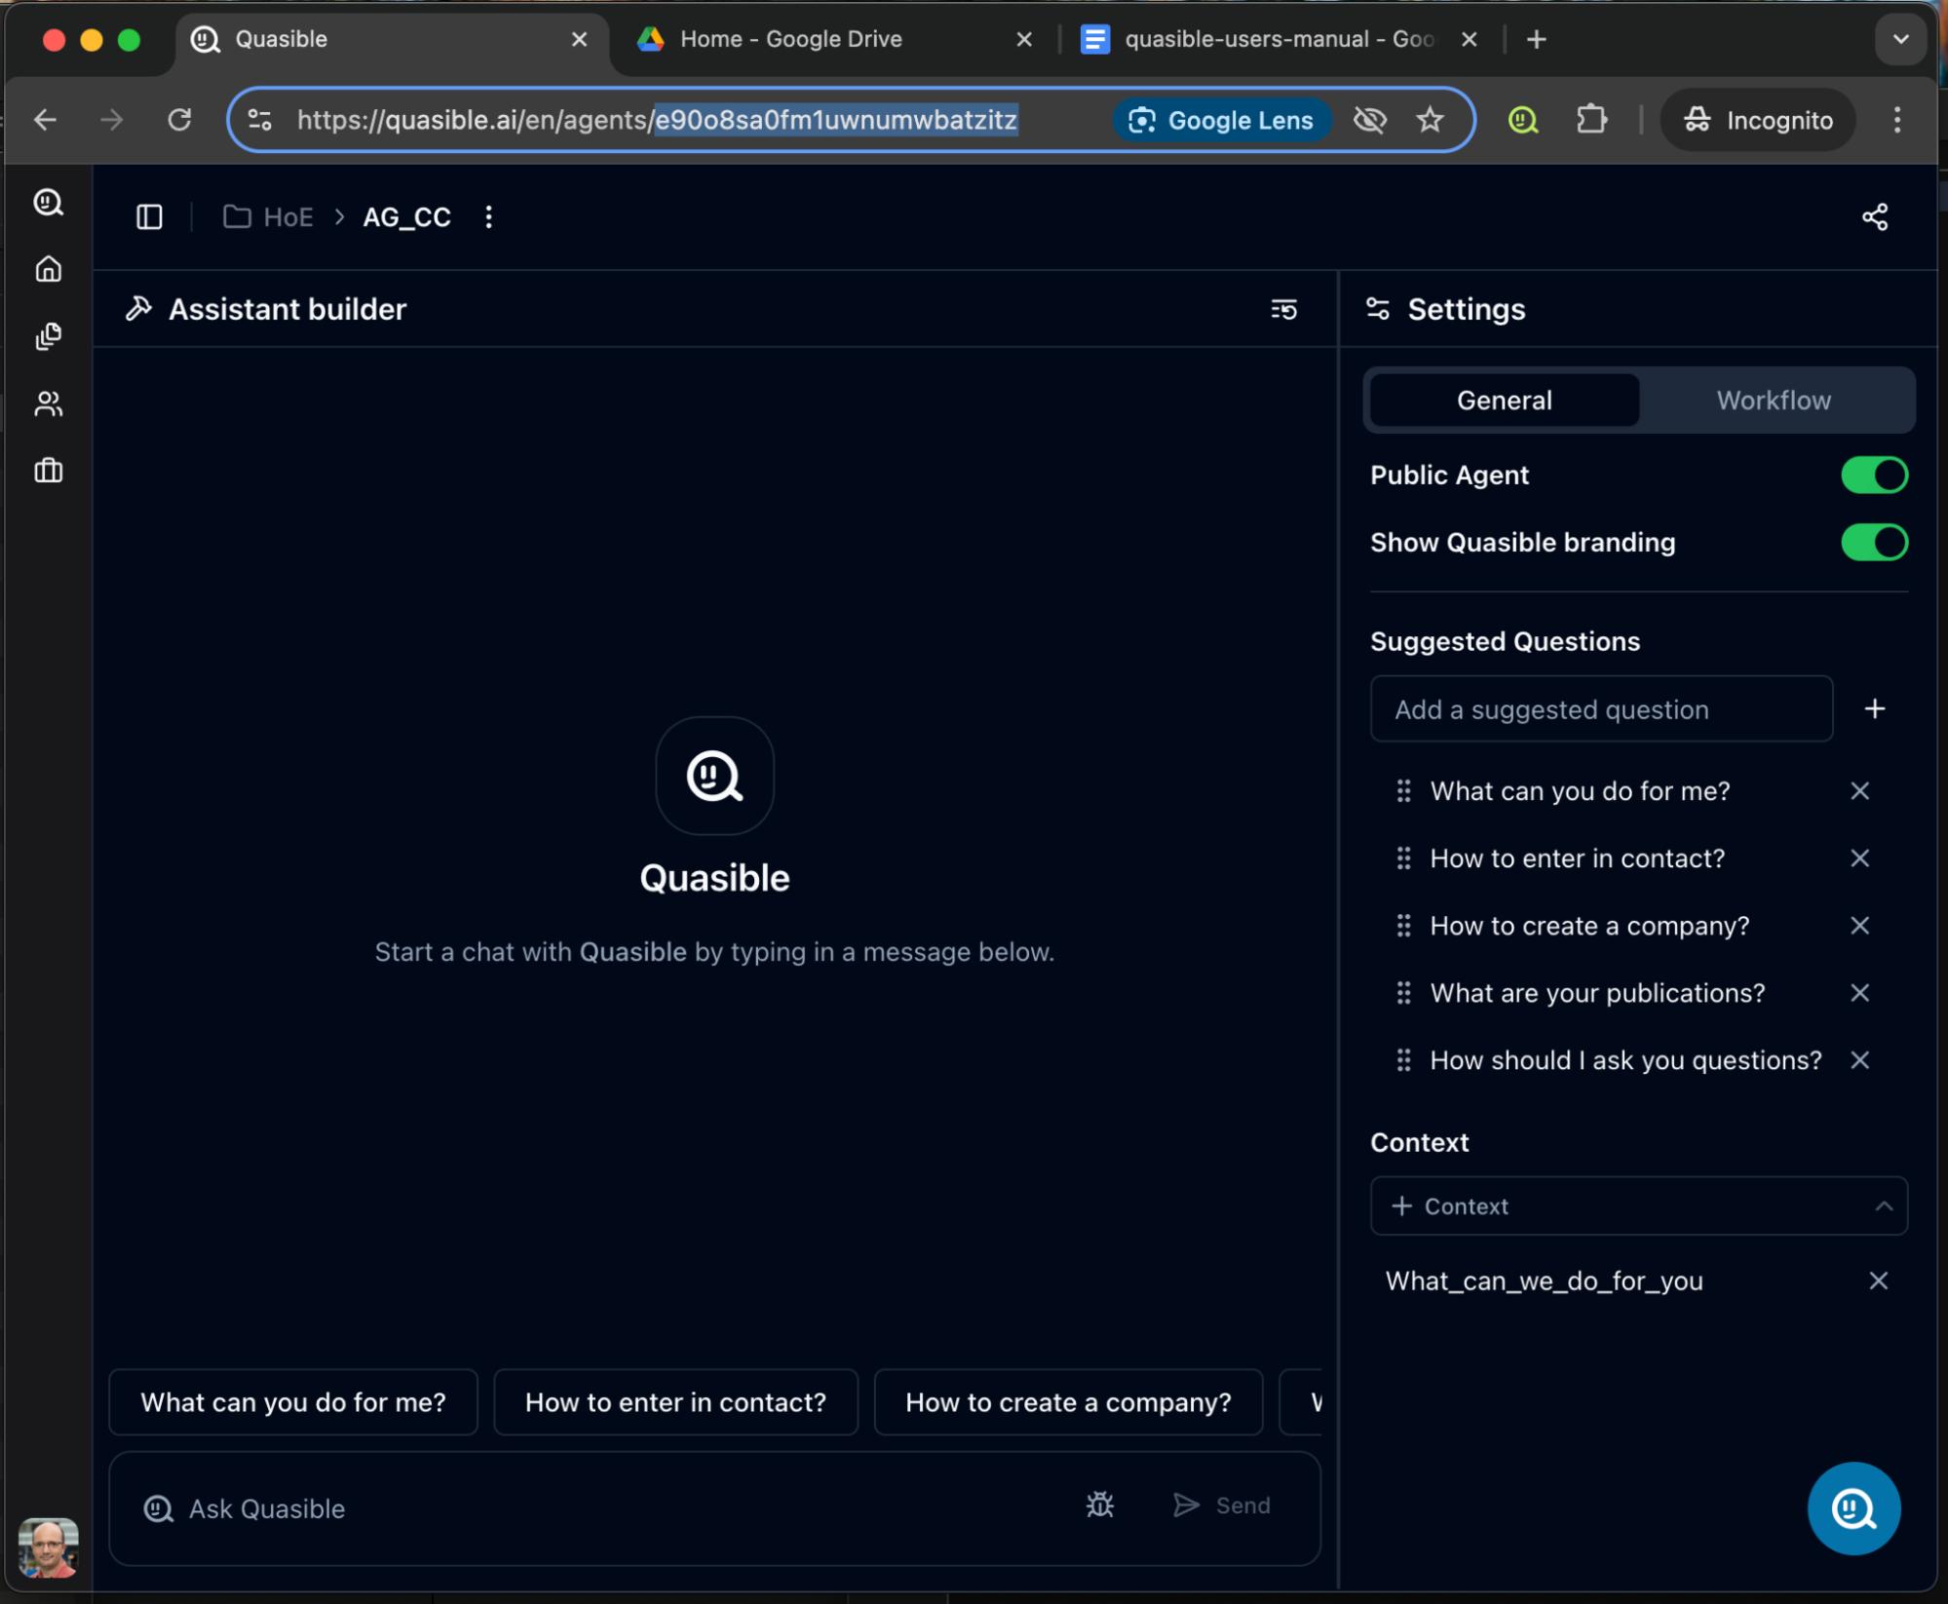Click the reset conversation icon beside Assistant builder
Screen dimensions: 1948x1604
(1283, 309)
